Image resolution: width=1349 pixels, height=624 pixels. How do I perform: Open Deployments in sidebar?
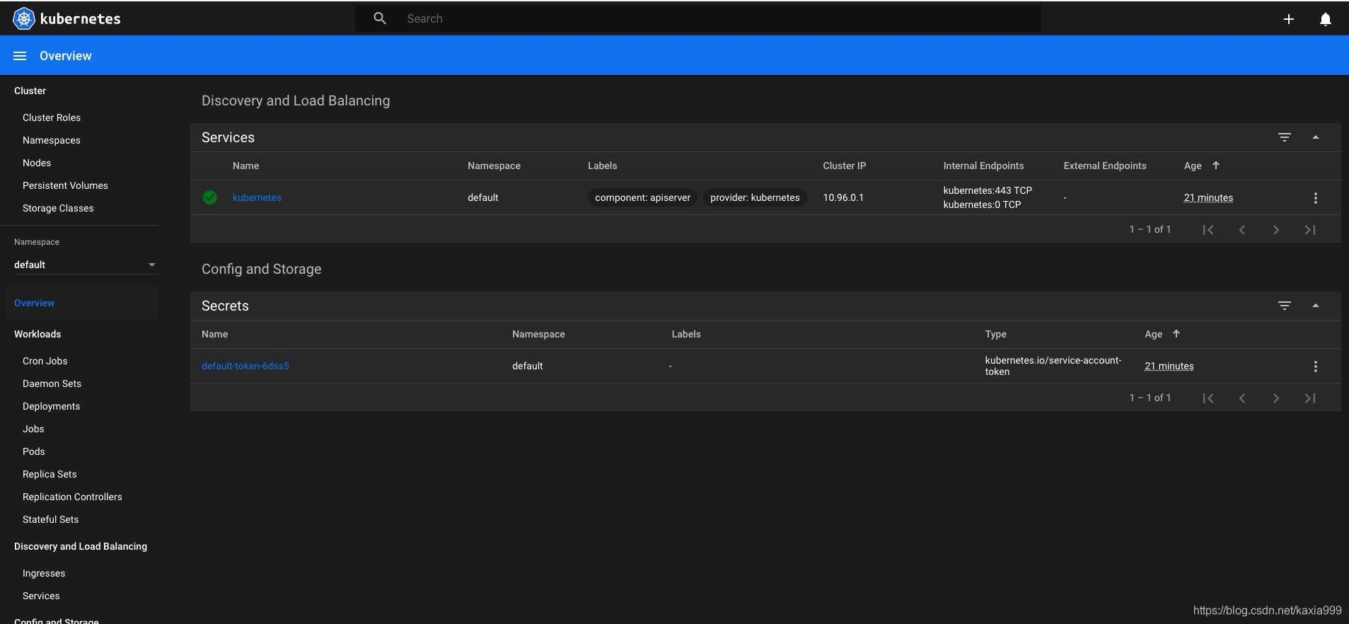pyautogui.click(x=51, y=406)
